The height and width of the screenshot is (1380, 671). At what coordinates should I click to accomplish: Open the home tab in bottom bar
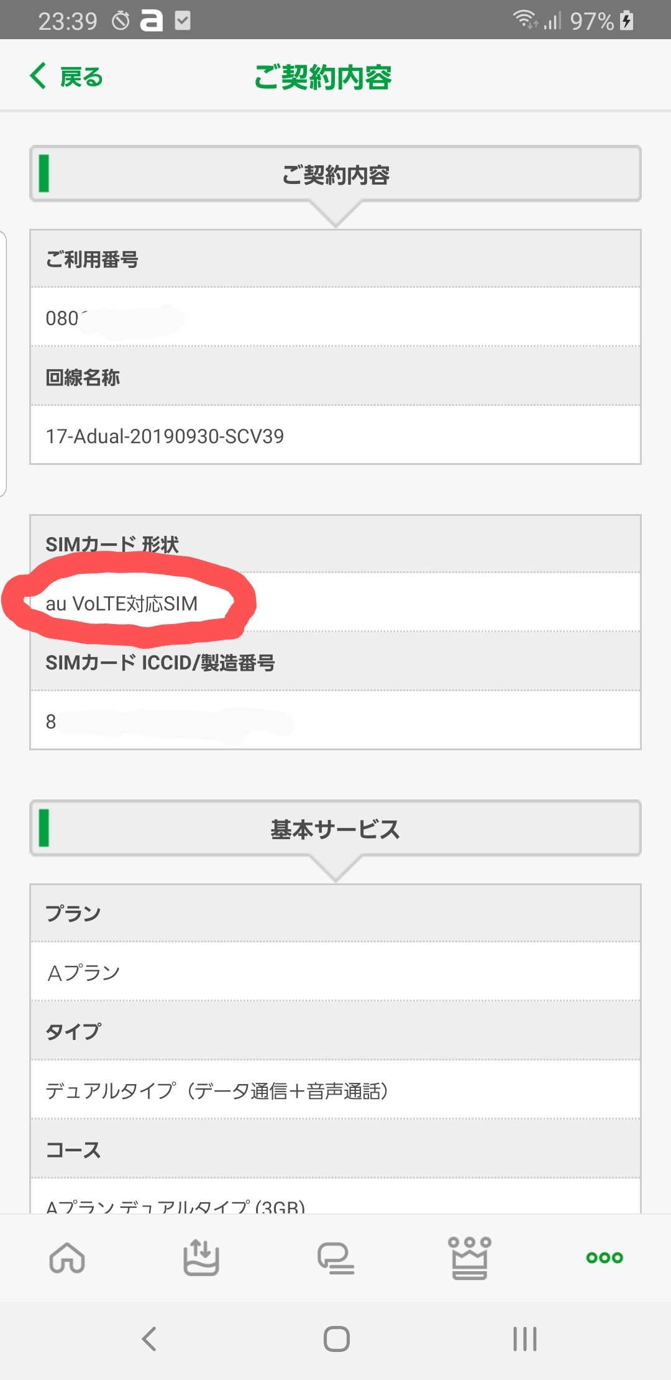[x=67, y=1258]
